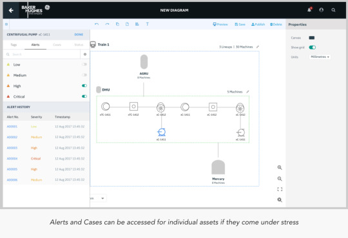This screenshot has height=238, width=348.
Task: Open alert A00005
Action: point(12,169)
